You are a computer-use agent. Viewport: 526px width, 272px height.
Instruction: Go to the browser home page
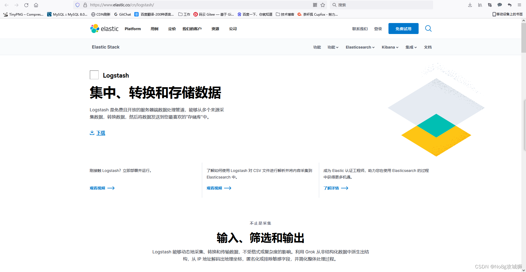(x=36, y=5)
